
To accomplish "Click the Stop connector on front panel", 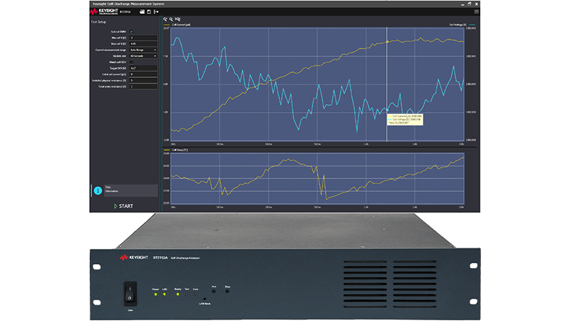I will [x=227, y=291].
